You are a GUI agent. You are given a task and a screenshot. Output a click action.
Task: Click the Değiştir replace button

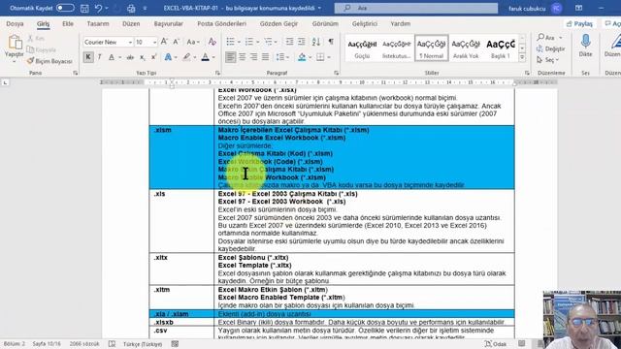tap(551, 48)
